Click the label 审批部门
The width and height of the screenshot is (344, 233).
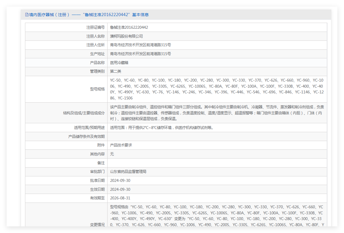[x=97, y=172]
